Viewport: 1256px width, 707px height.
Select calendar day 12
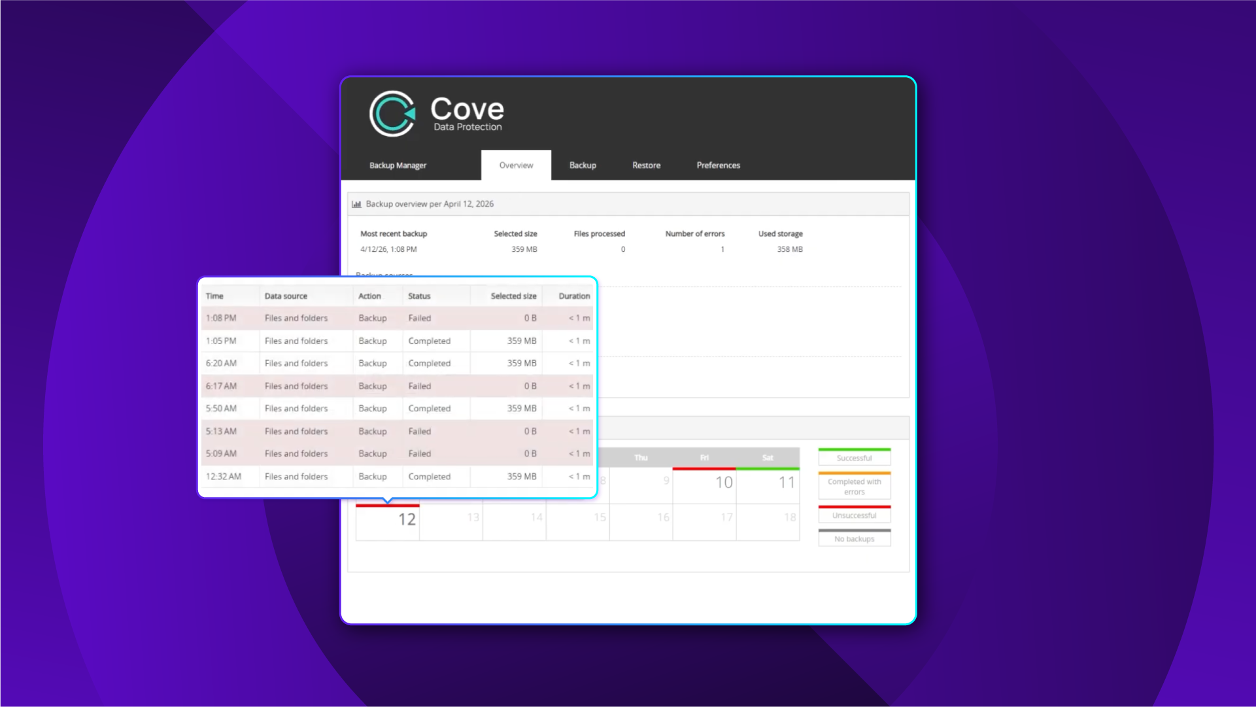(388, 522)
